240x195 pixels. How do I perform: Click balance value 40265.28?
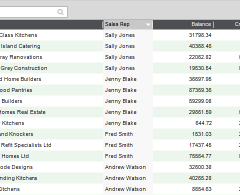(x=200, y=178)
